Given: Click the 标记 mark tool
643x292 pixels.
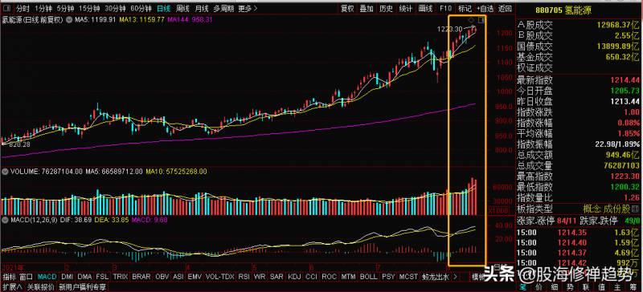Looking at the screenshot, I should 465,8.
